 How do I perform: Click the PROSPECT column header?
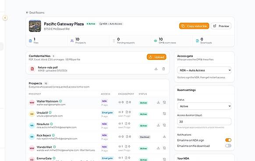click(x=35, y=94)
